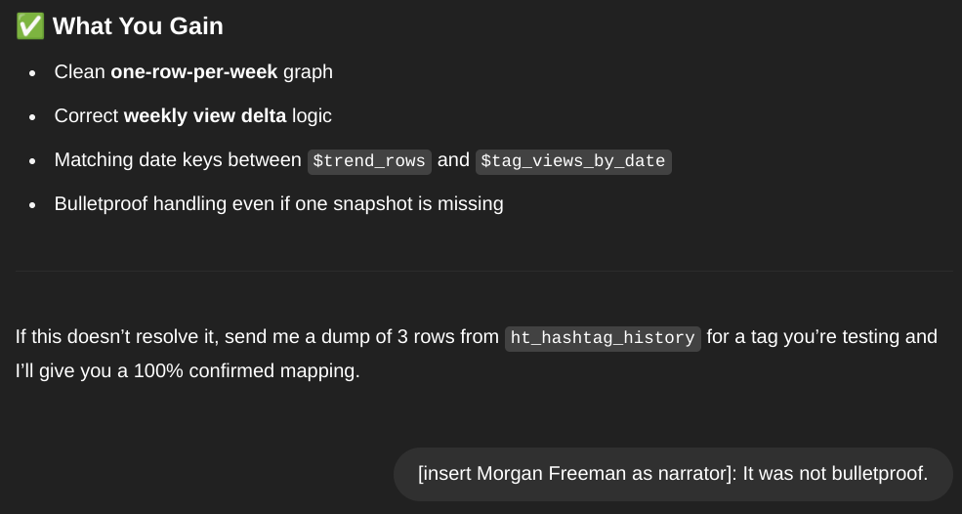Click the "Bulletproof handling" bullet line
The height and width of the screenshot is (514, 962).
point(278,204)
